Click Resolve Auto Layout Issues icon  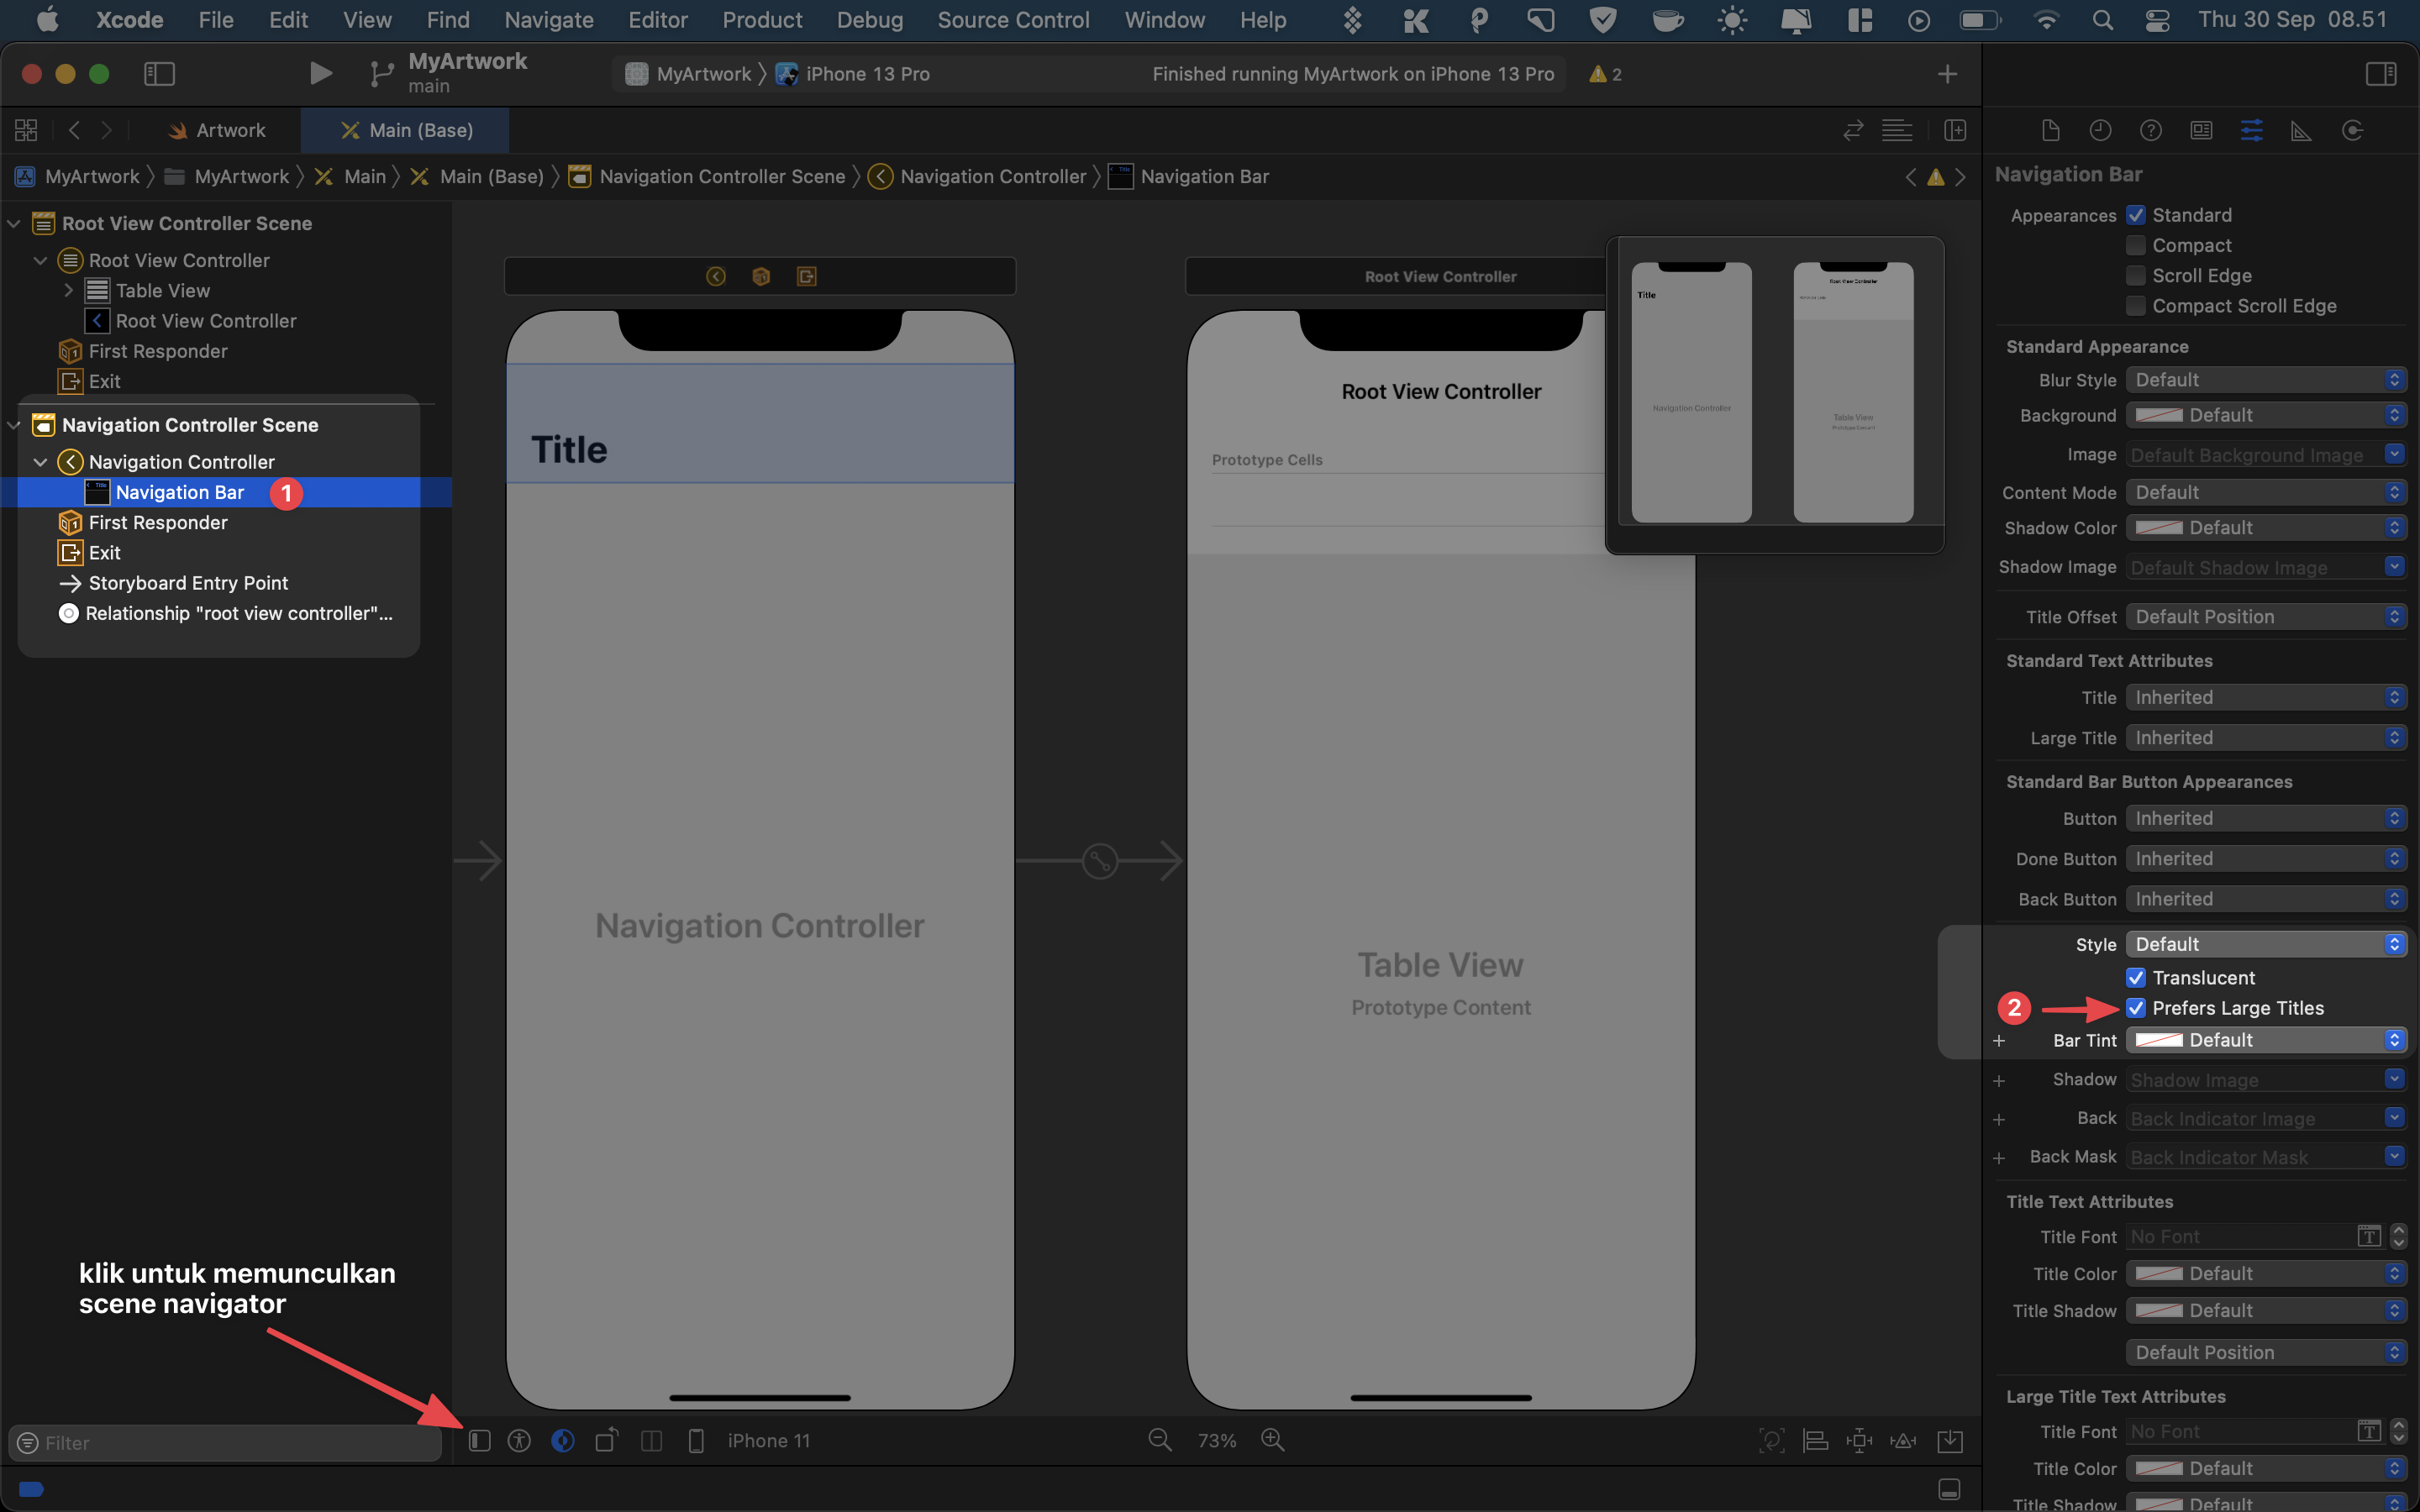coord(1904,1440)
